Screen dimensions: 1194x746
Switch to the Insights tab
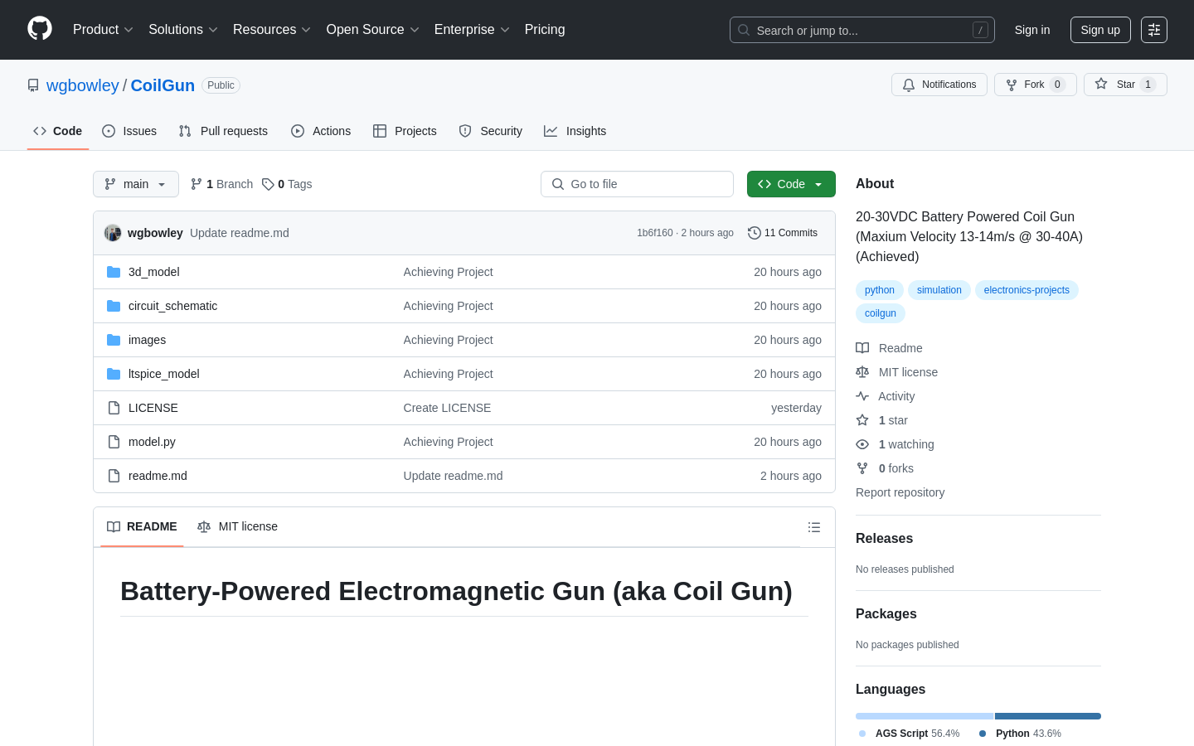(575, 131)
